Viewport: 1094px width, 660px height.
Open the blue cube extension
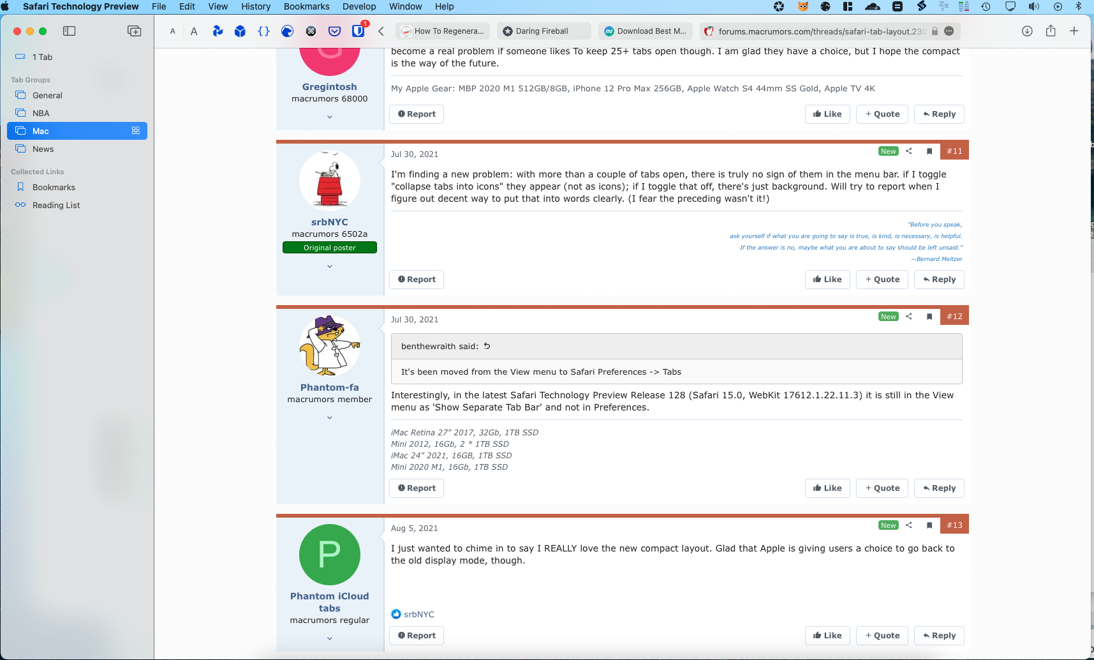click(x=240, y=31)
